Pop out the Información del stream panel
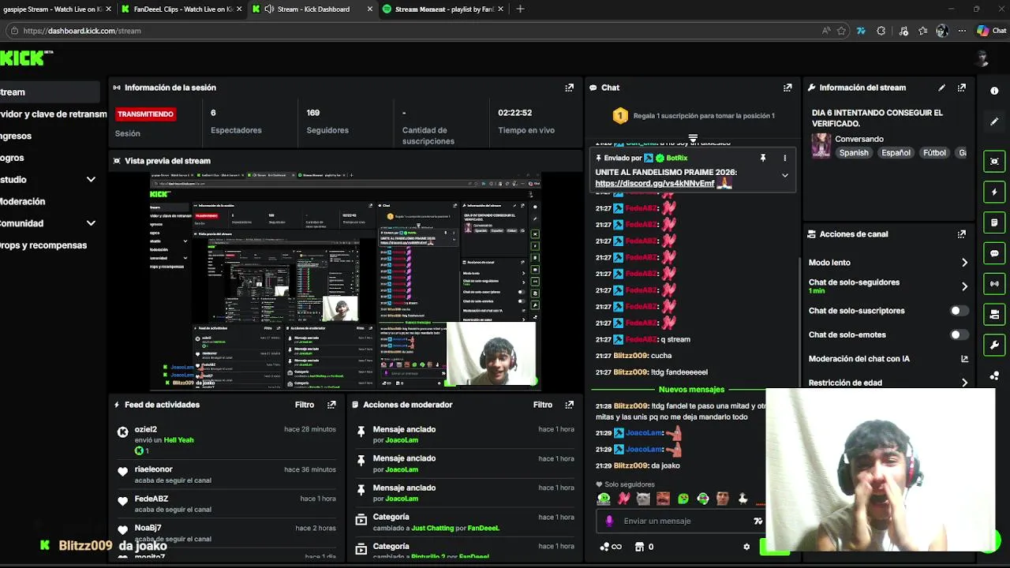 point(961,88)
